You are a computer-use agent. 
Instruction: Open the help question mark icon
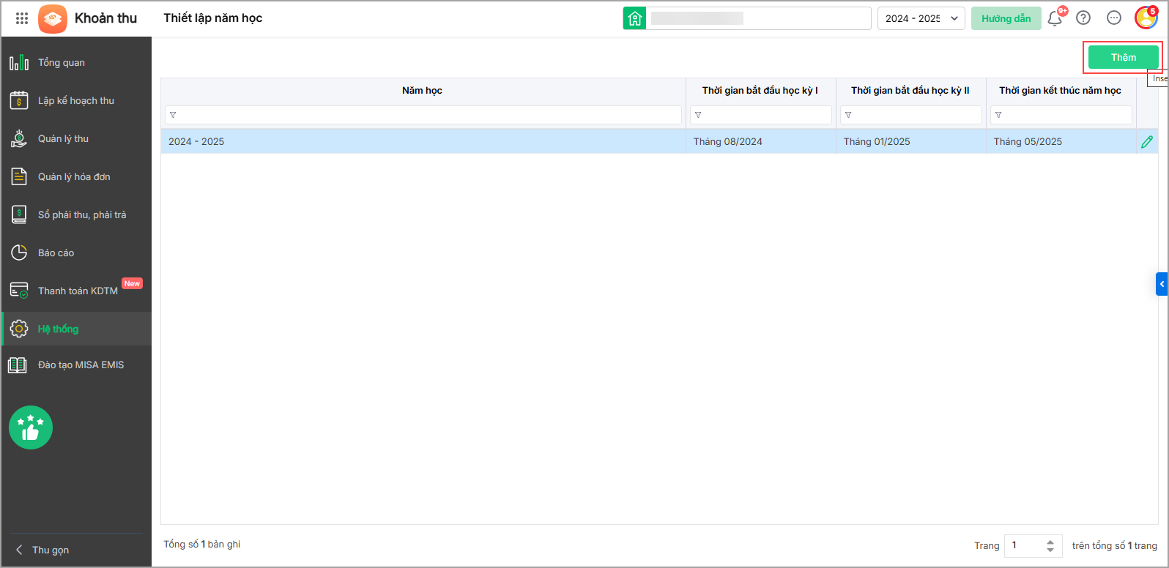coord(1083,18)
